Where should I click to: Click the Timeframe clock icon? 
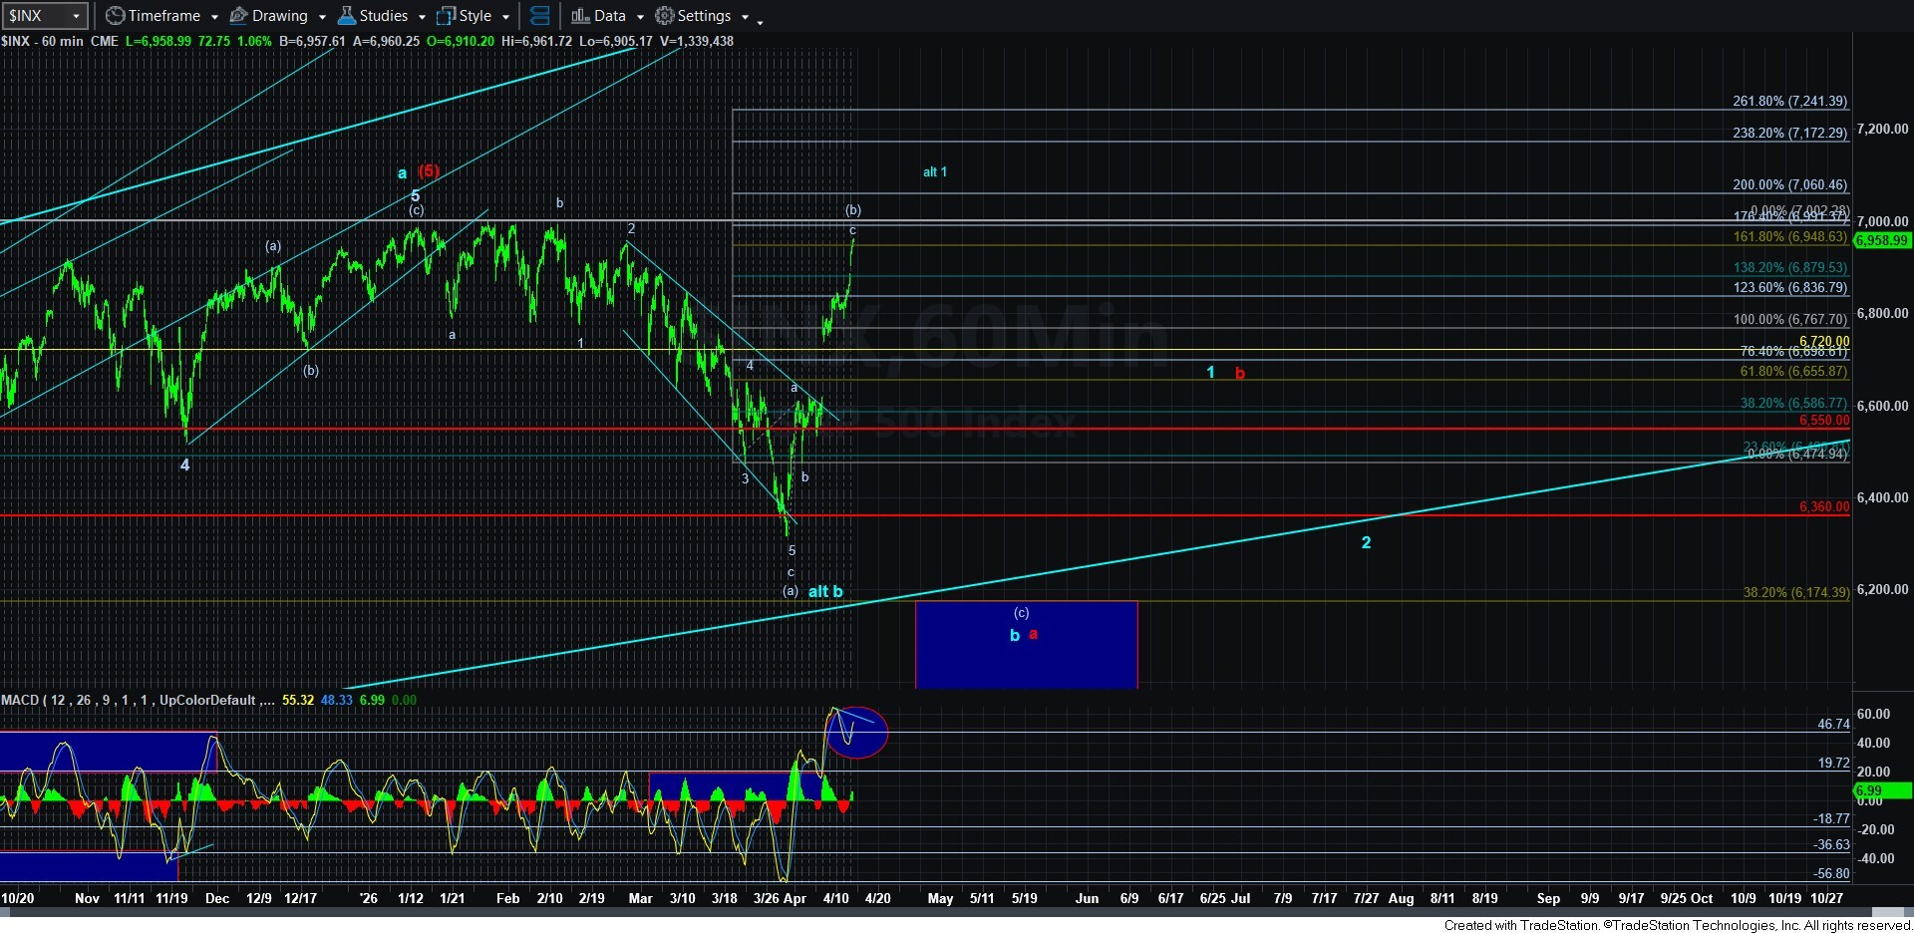[116, 16]
